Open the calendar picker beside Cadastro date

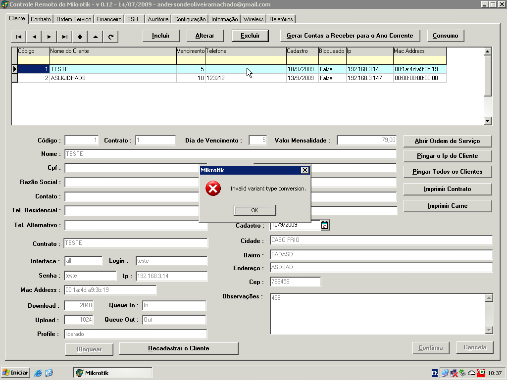coord(325,225)
